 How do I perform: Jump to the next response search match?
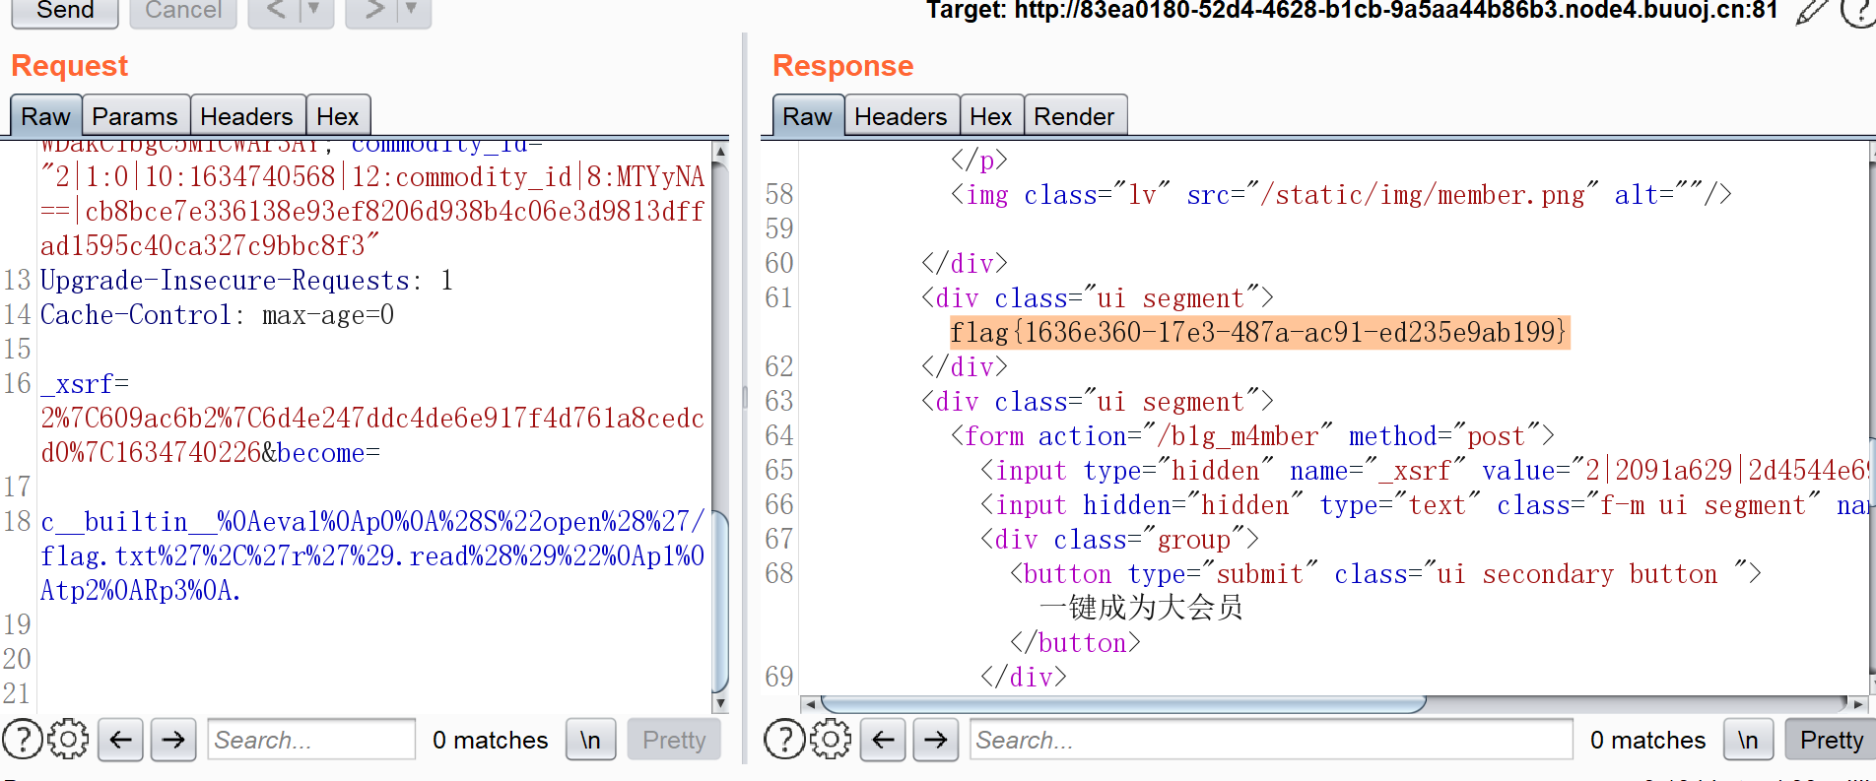936,740
